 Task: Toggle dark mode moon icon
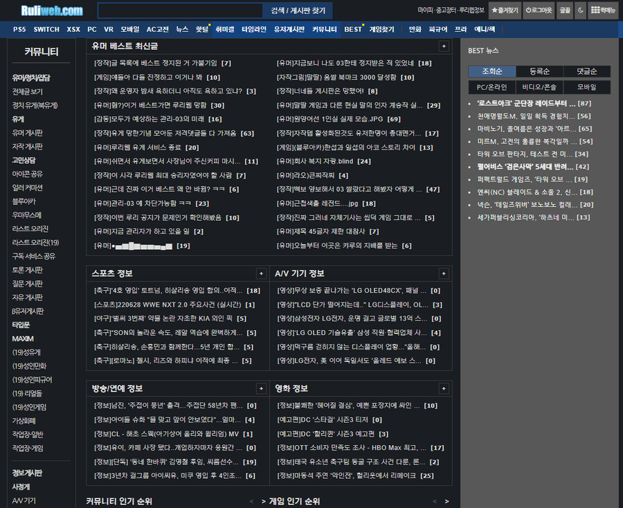(580, 10)
